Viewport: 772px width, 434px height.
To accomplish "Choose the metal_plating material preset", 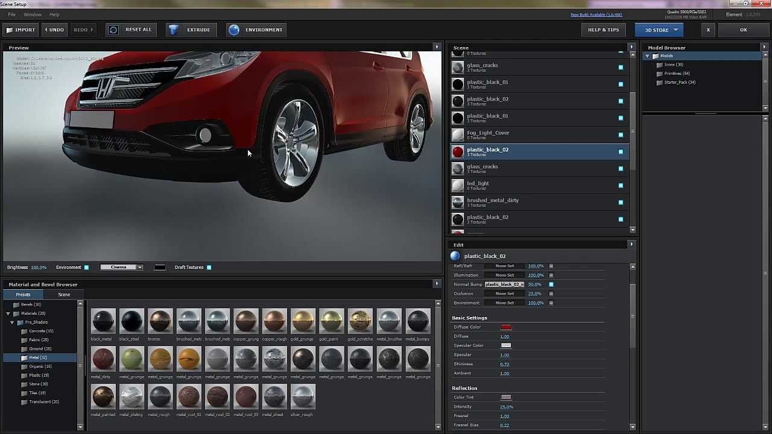I will (x=131, y=397).
